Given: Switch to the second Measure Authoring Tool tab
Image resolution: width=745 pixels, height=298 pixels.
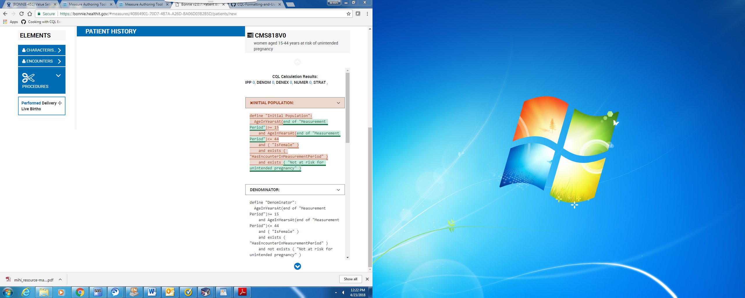Looking at the screenshot, I should click(143, 4).
